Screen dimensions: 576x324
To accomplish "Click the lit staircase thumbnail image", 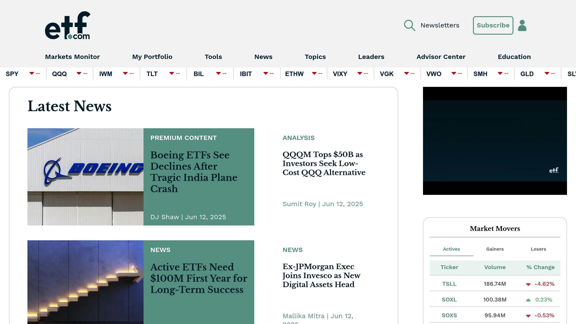I will (85, 282).
